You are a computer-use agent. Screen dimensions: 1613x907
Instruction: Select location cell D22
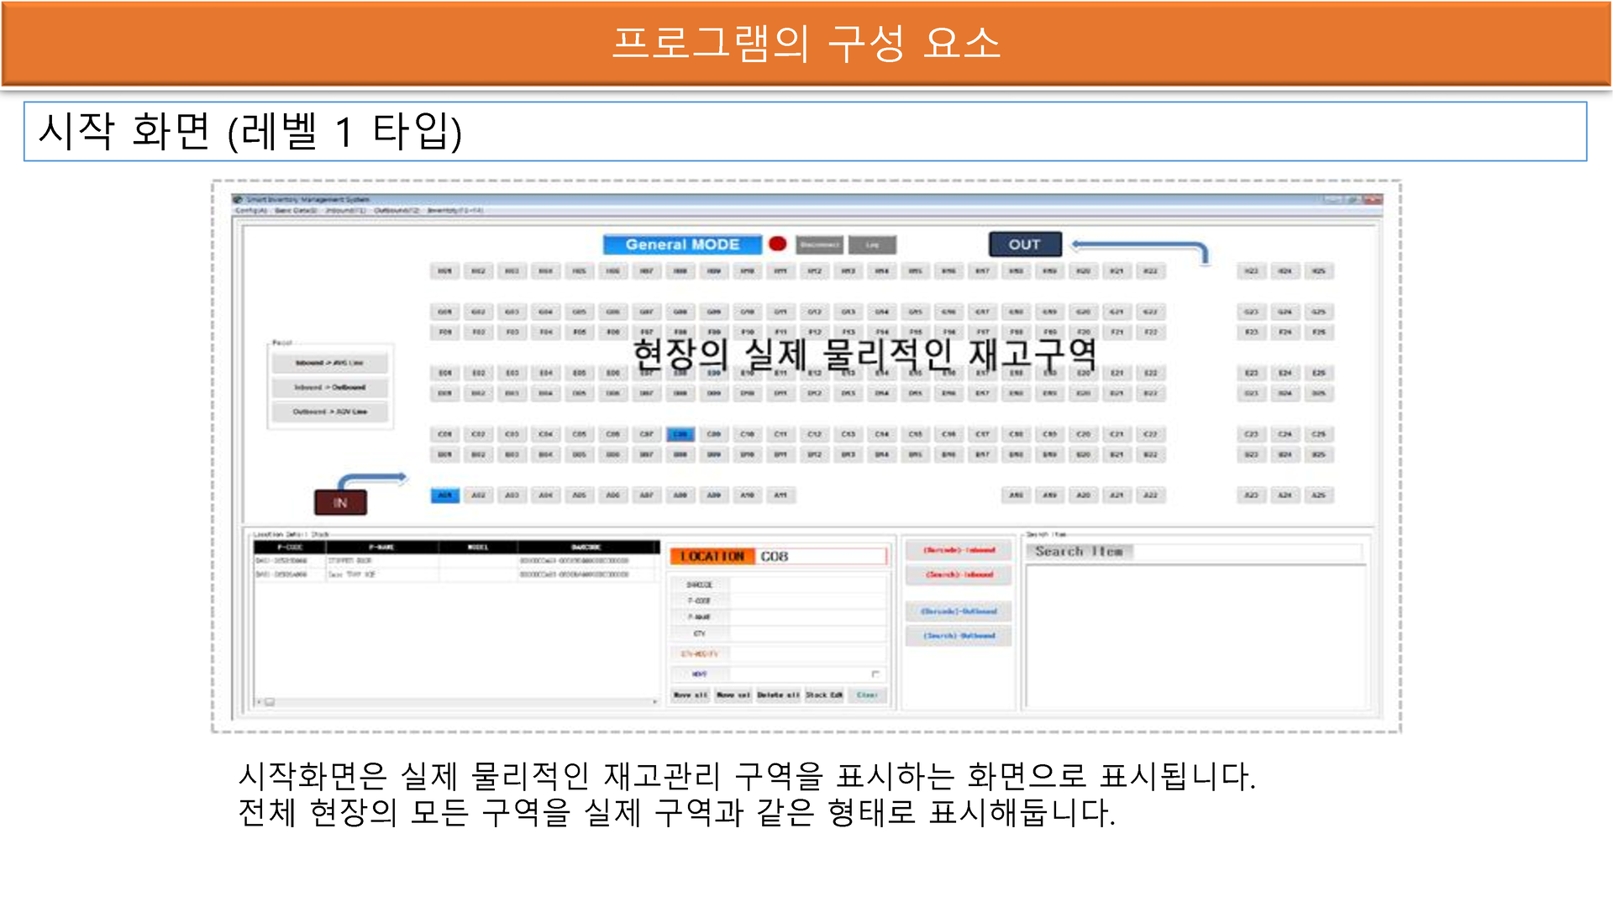click(1151, 393)
